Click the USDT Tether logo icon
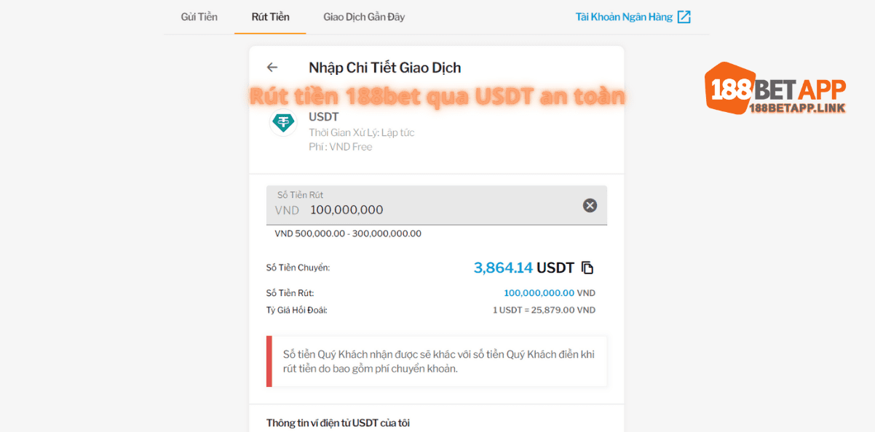 click(x=282, y=123)
